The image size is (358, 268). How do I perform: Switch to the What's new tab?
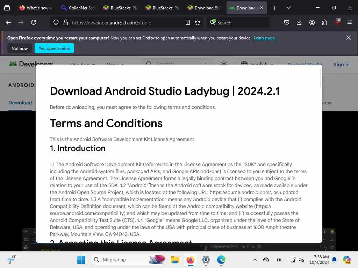coord(36,8)
